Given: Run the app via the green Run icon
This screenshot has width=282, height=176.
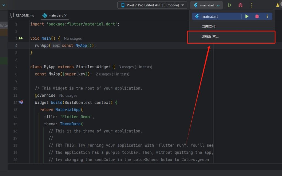Looking at the screenshot, I should pos(230,5).
